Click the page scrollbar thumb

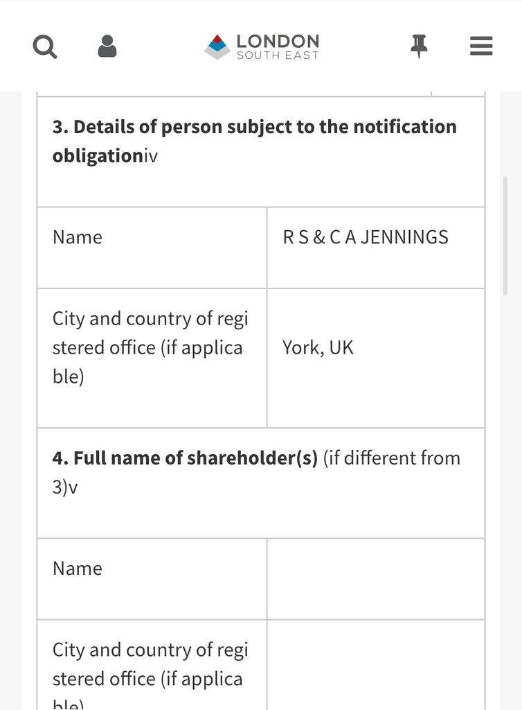pos(505,236)
